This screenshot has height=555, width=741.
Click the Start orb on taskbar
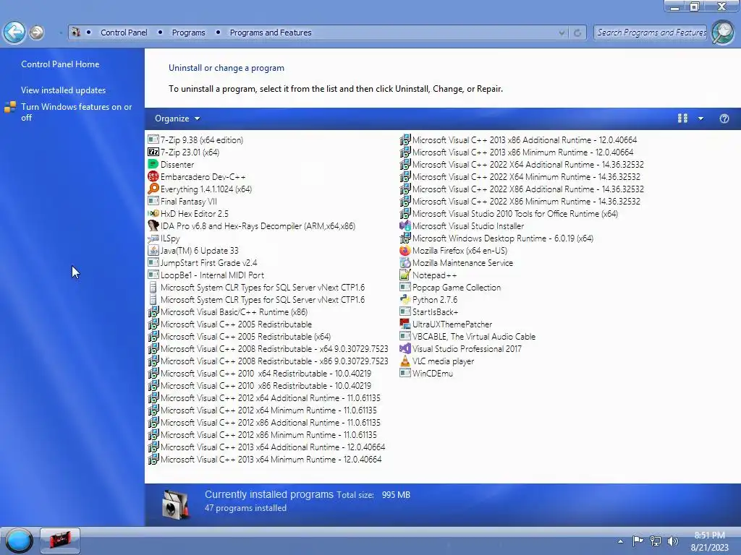pos(19,541)
